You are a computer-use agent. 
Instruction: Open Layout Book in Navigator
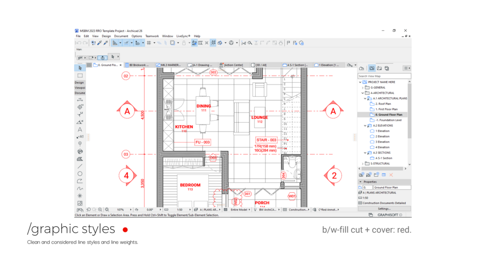380,68
